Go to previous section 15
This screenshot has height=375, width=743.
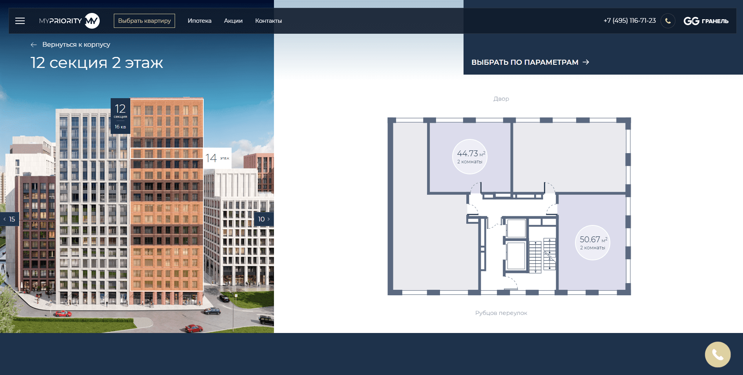pos(9,219)
